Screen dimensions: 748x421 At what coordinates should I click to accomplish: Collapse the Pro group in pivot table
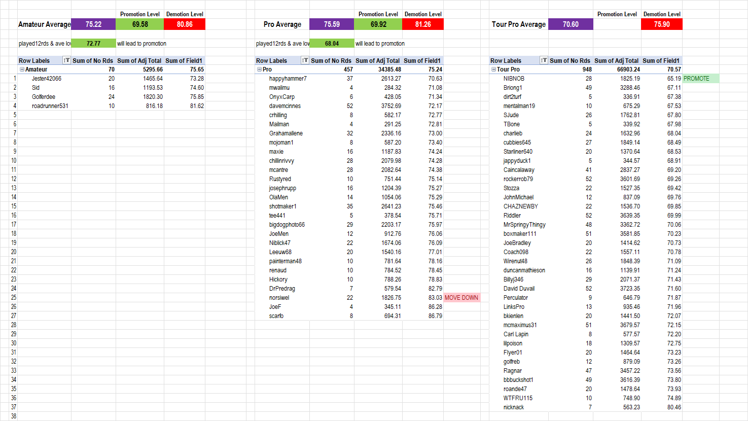pos(259,69)
